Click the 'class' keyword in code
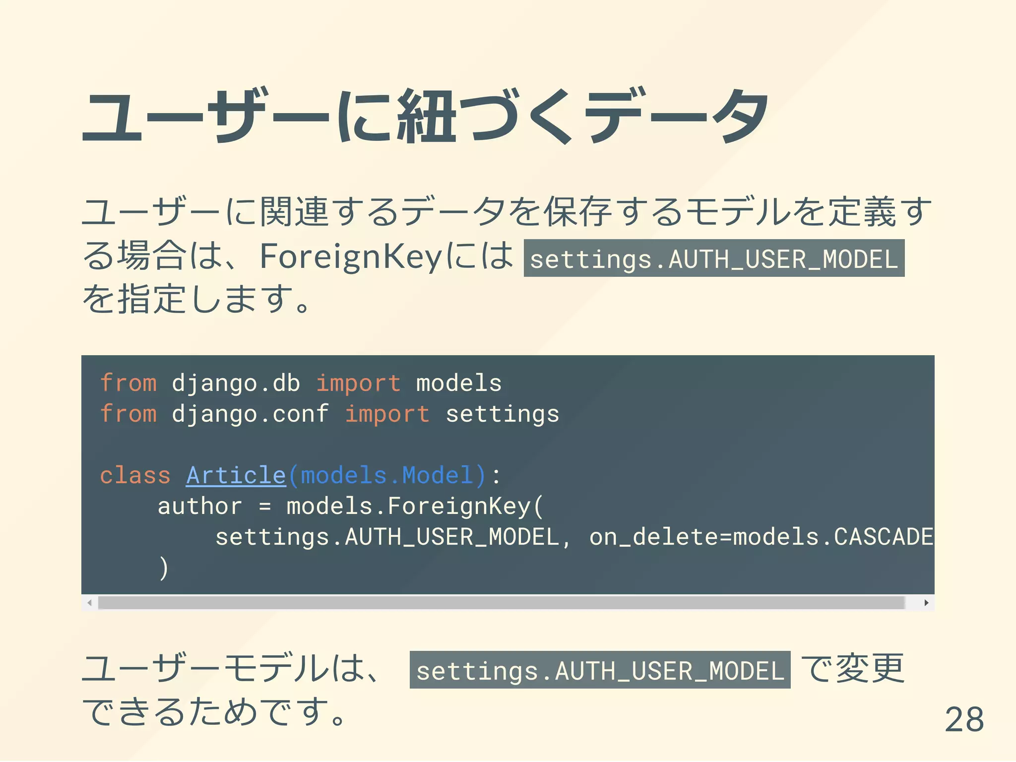The height and width of the screenshot is (762, 1016). click(x=135, y=475)
